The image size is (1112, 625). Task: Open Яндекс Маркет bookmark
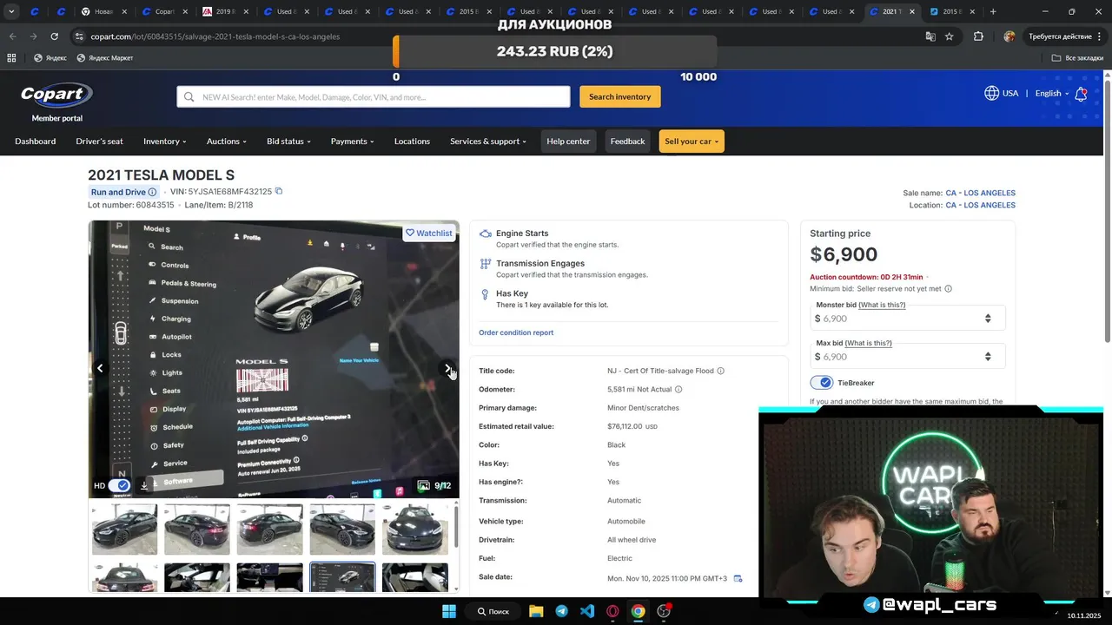click(x=105, y=58)
